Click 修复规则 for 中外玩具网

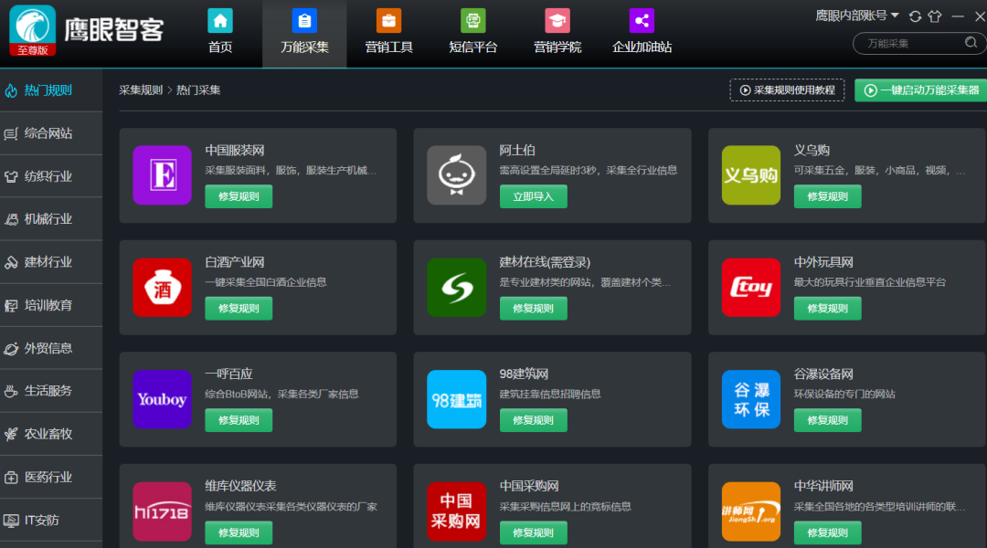click(x=827, y=309)
